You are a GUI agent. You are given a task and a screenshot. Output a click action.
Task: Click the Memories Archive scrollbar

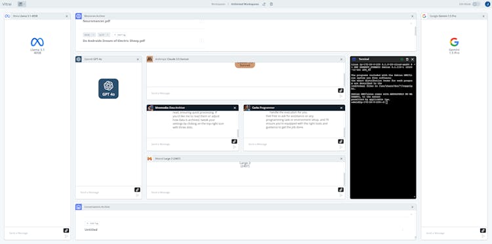(x=415, y=31)
